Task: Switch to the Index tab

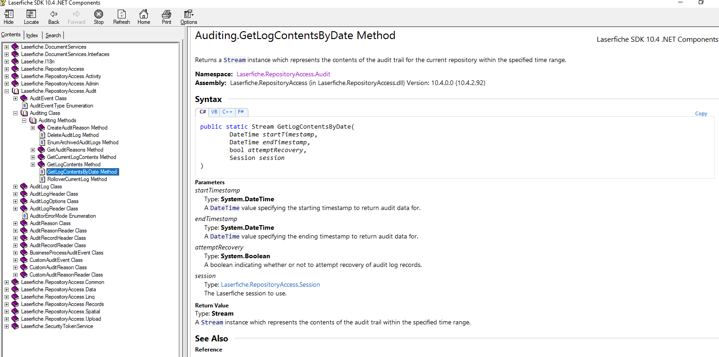Action: point(32,35)
